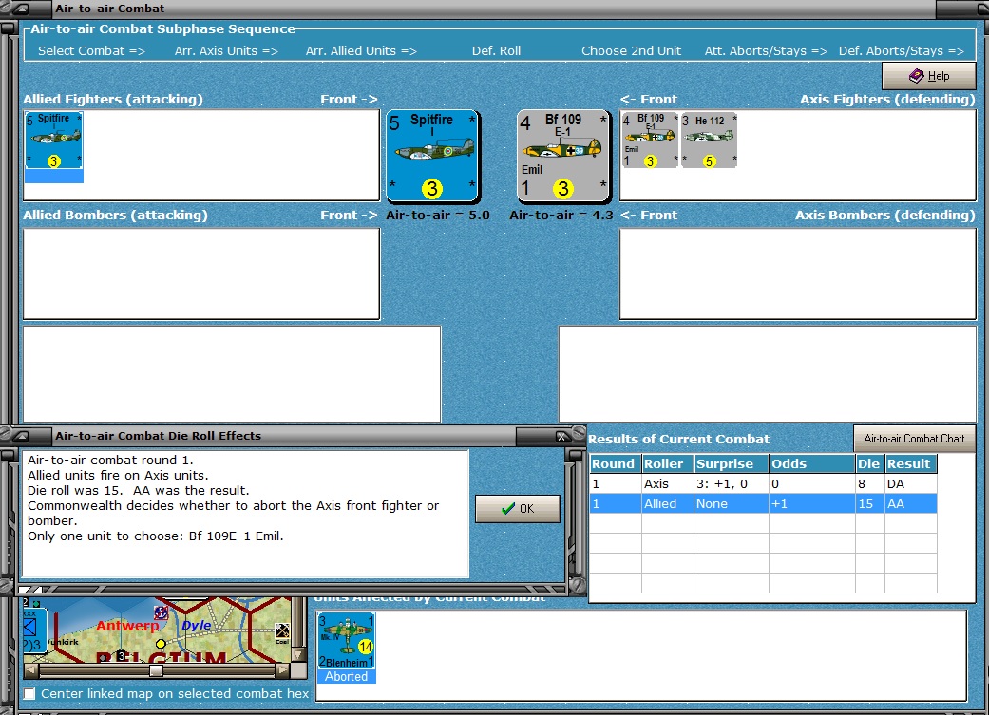
Task: Click the 'Only one unit to choose' message line
Action: (x=155, y=536)
